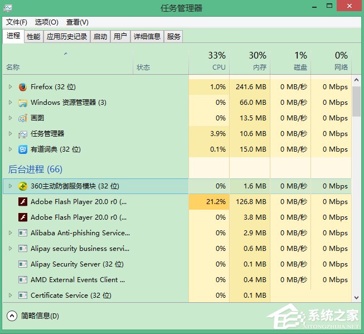Click the 画图 paint palette icon
The image size is (364, 334).
point(23,118)
